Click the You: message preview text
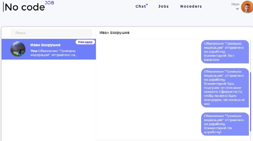 (54, 53)
